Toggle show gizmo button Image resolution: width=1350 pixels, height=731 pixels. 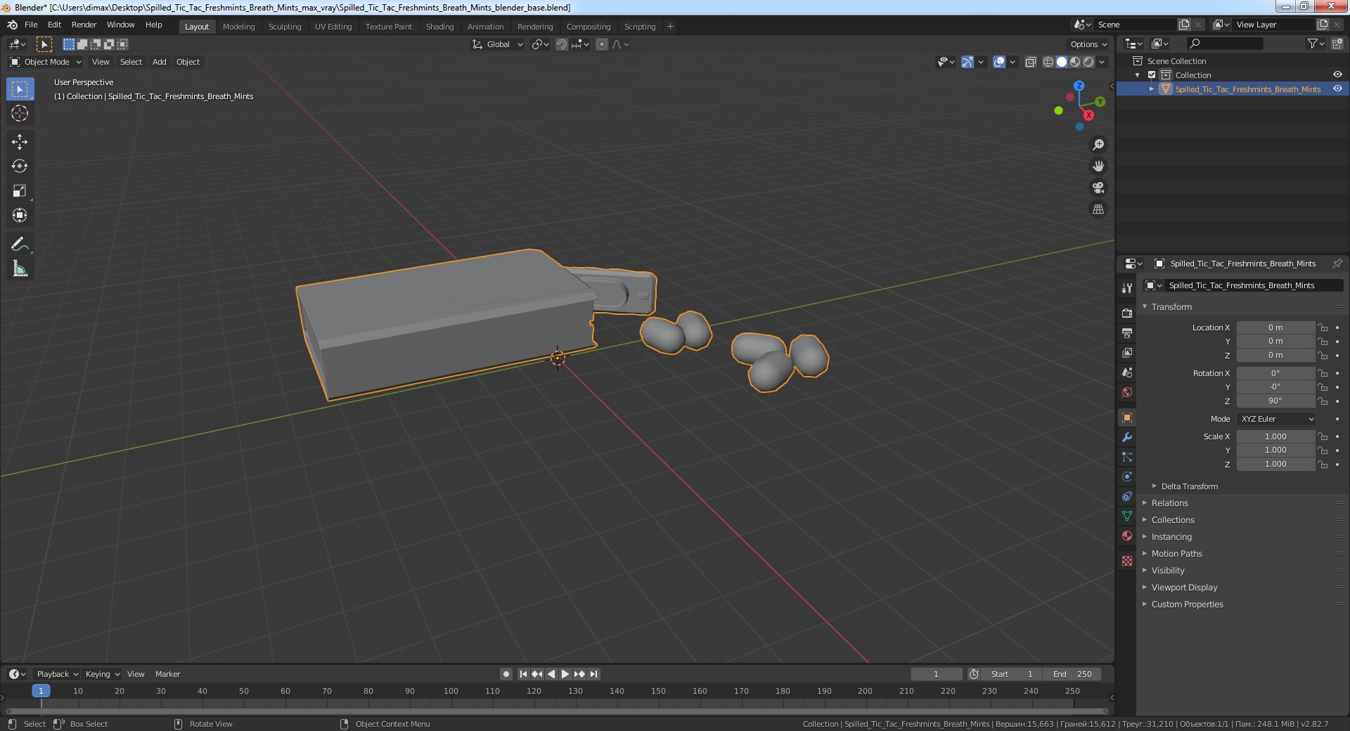tap(967, 62)
